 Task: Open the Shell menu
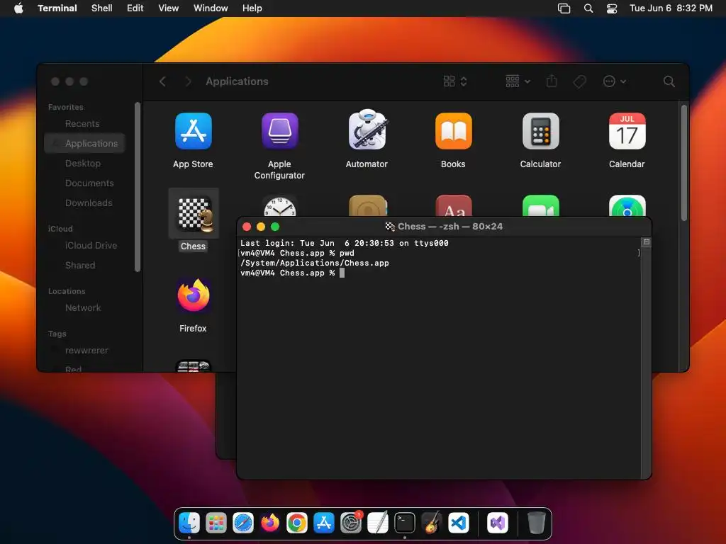[102, 8]
